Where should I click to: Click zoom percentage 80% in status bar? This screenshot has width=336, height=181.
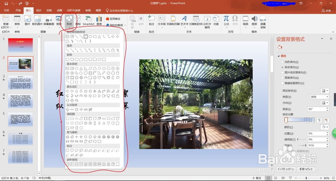point(327,178)
